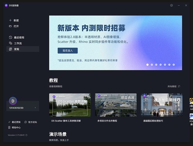
Task: Click the user avatar D circle
Action: point(13,101)
